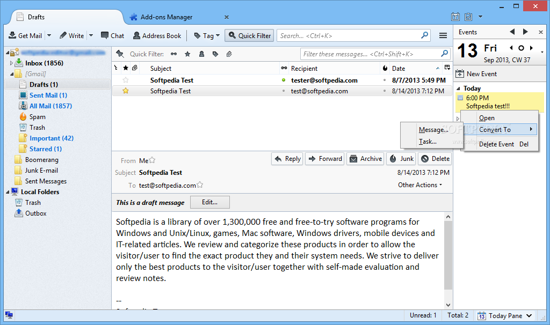Delete the selected message
Screen dimensions: 550x325
(x=435, y=159)
